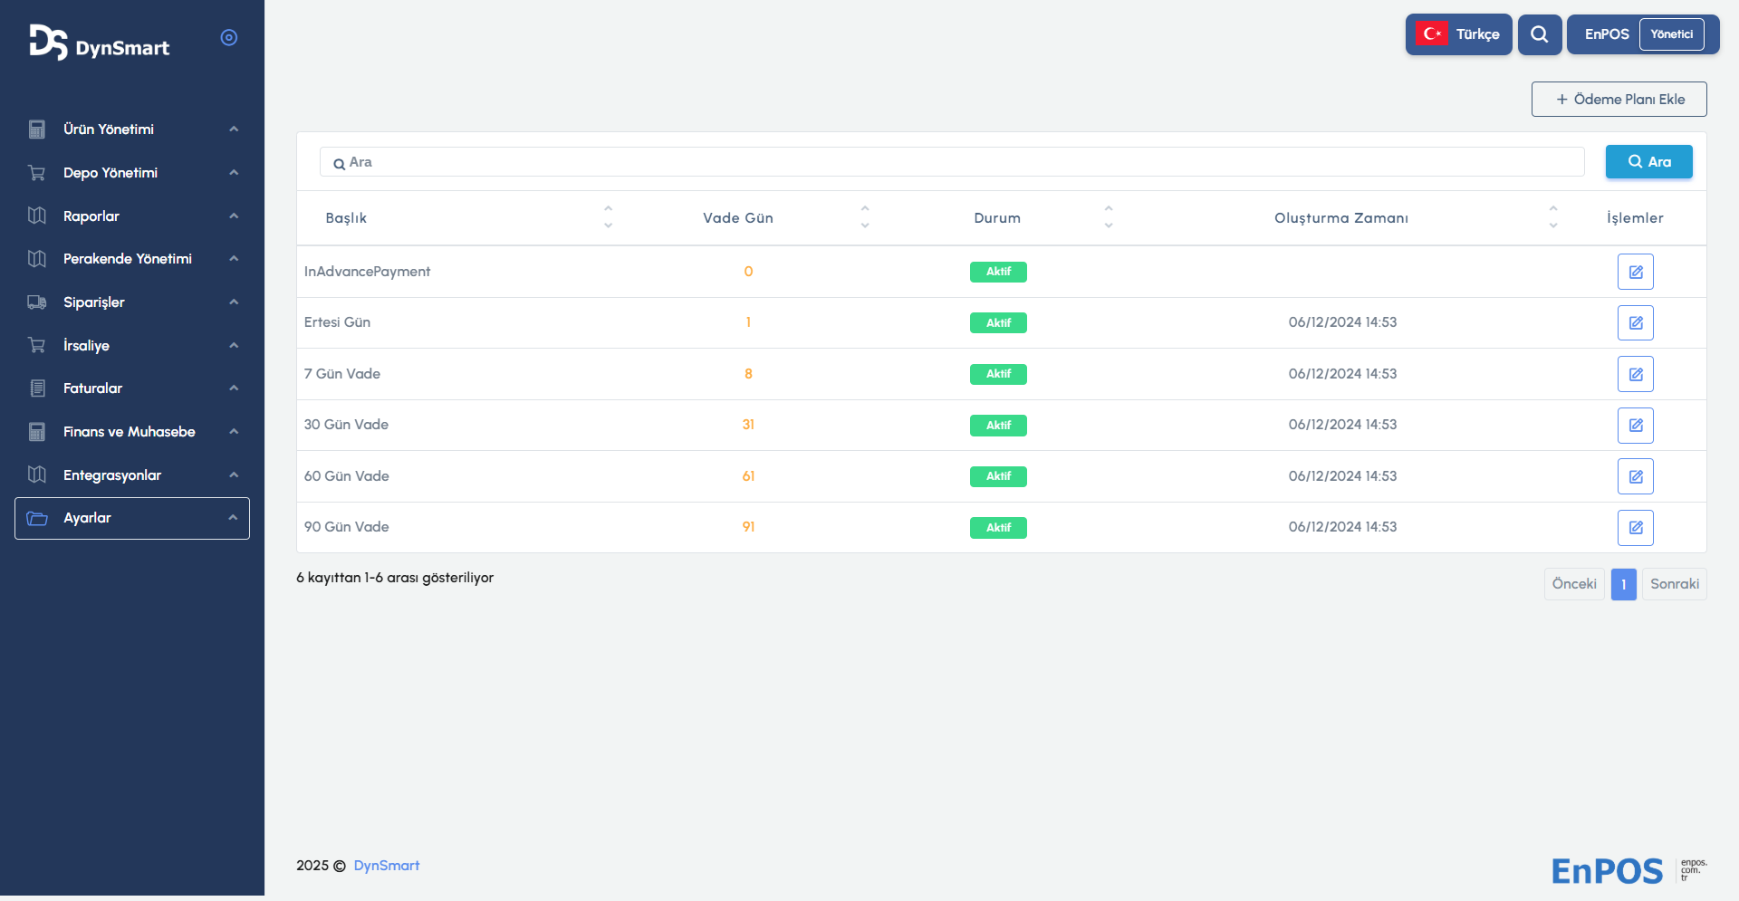Go to page 1 in pagination
The image size is (1739, 901).
point(1623,584)
